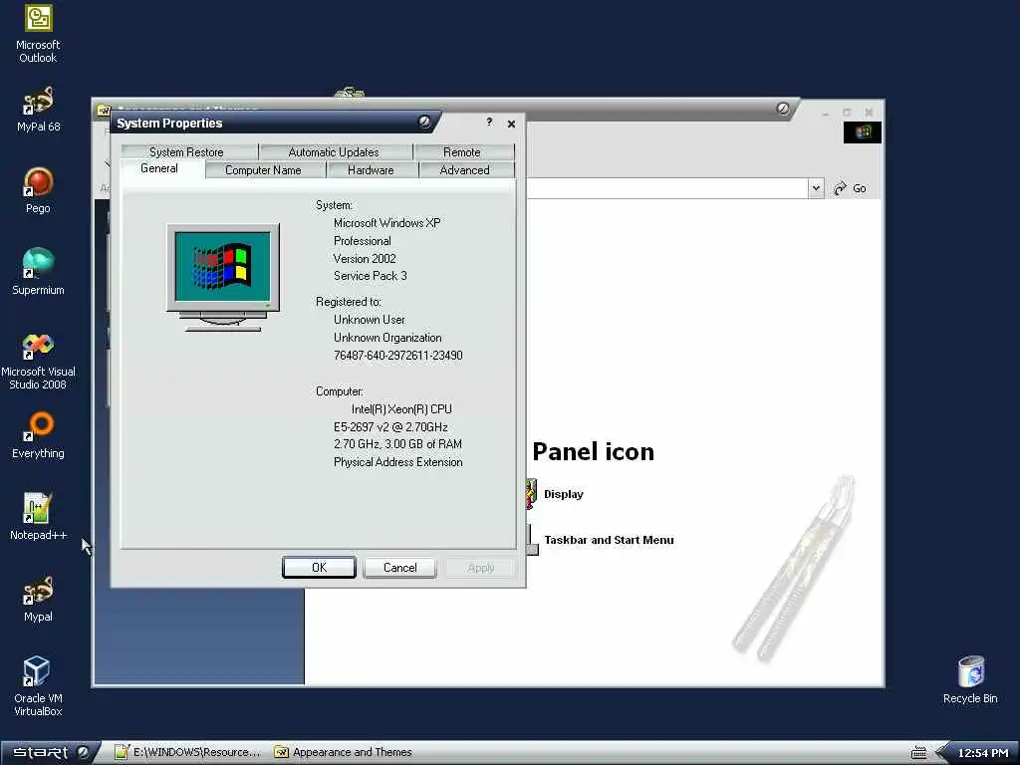
Task: Select the Notepad++ desktop shortcut
Action: coord(38,517)
